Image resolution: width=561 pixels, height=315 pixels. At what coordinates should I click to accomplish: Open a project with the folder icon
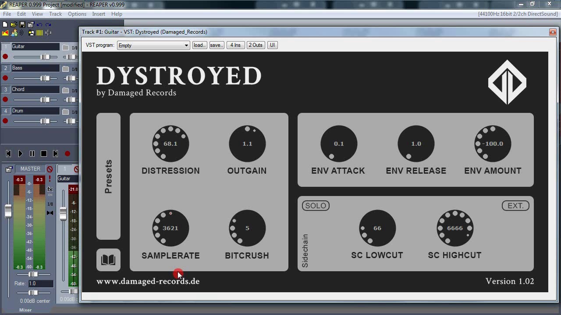(14, 24)
